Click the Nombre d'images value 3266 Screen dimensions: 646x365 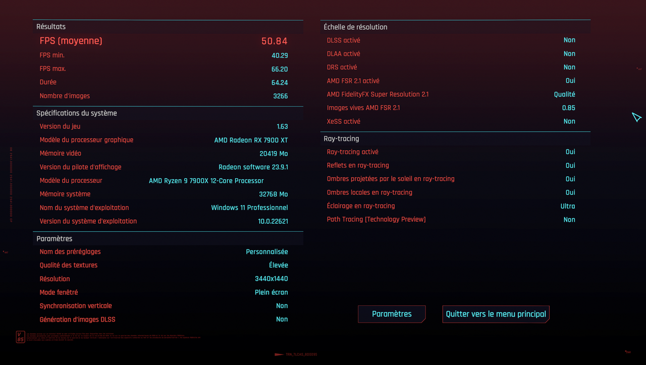281,96
